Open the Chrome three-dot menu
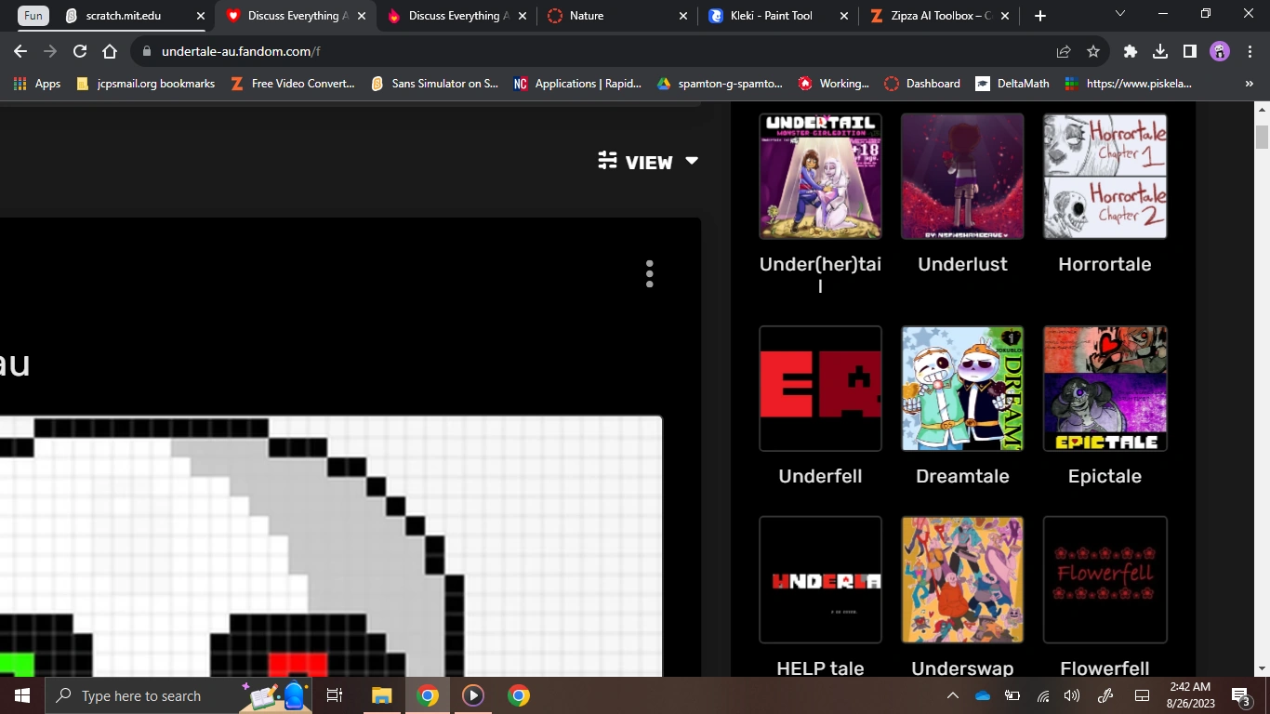This screenshot has width=1270, height=714. tap(1250, 51)
